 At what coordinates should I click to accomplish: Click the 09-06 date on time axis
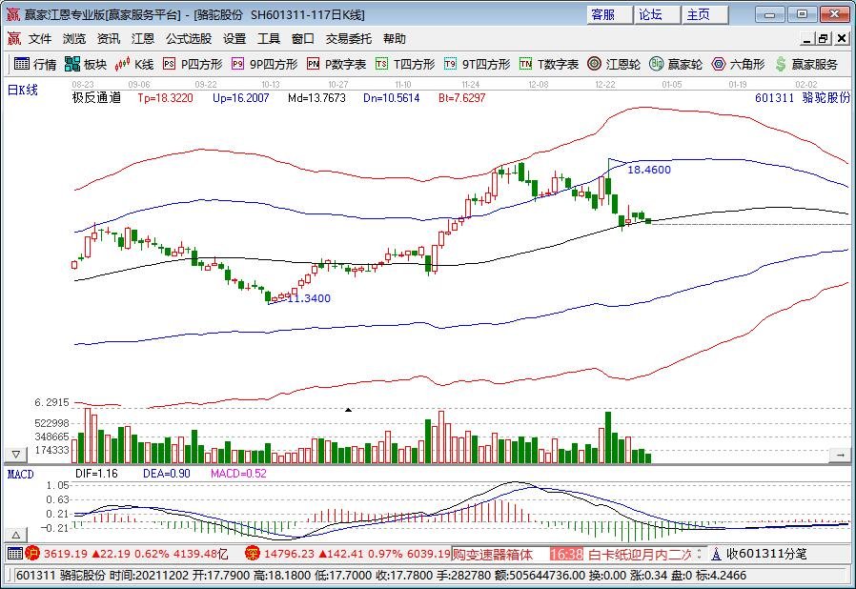coord(138,85)
